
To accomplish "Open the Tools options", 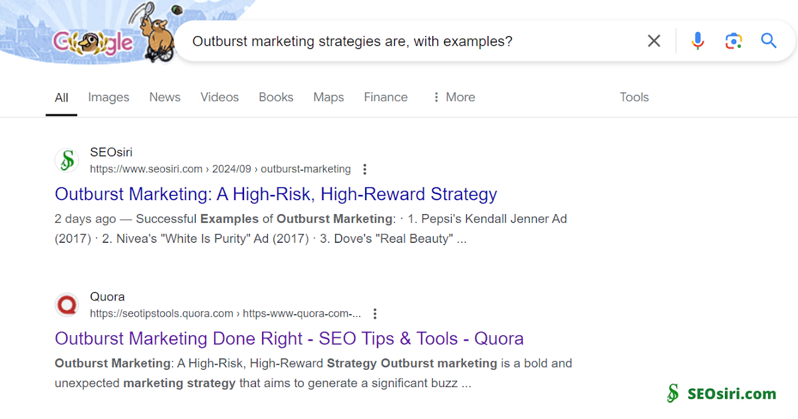I will (x=634, y=97).
